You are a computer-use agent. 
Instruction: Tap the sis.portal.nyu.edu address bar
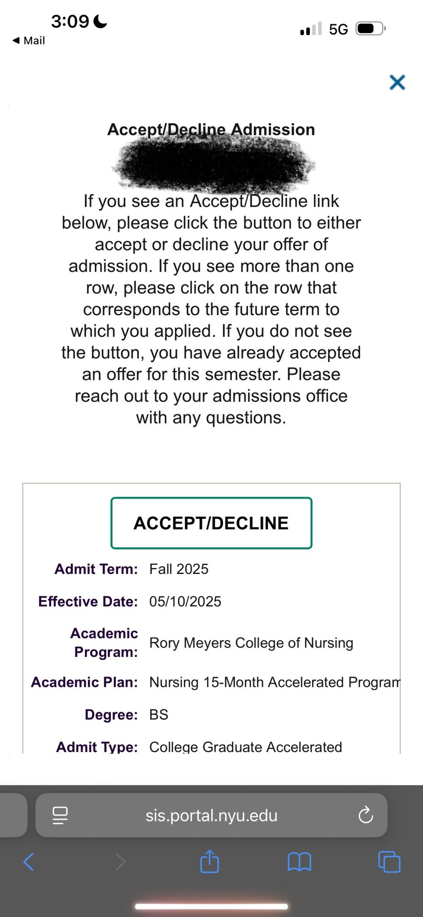click(211, 815)
